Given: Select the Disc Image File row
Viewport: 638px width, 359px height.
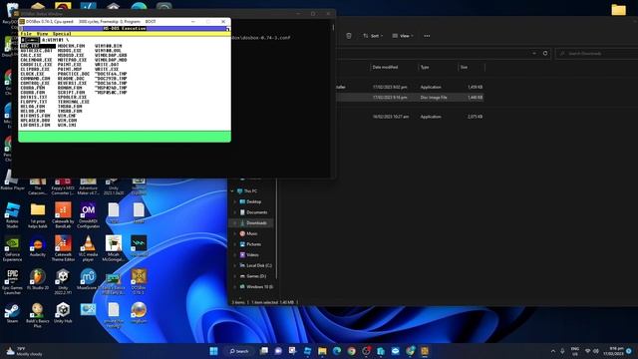Looking at the screenshot, I should 410,98.
